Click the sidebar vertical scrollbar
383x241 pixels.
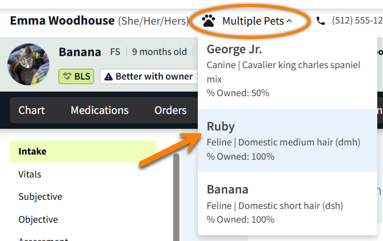(177, 195)
